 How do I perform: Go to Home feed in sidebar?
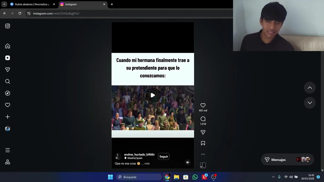click(8, 46)
